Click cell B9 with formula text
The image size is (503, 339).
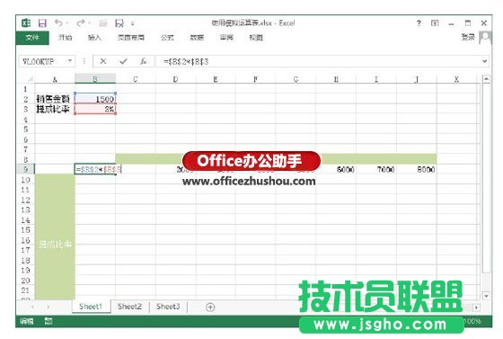click(x=95, y=169)
